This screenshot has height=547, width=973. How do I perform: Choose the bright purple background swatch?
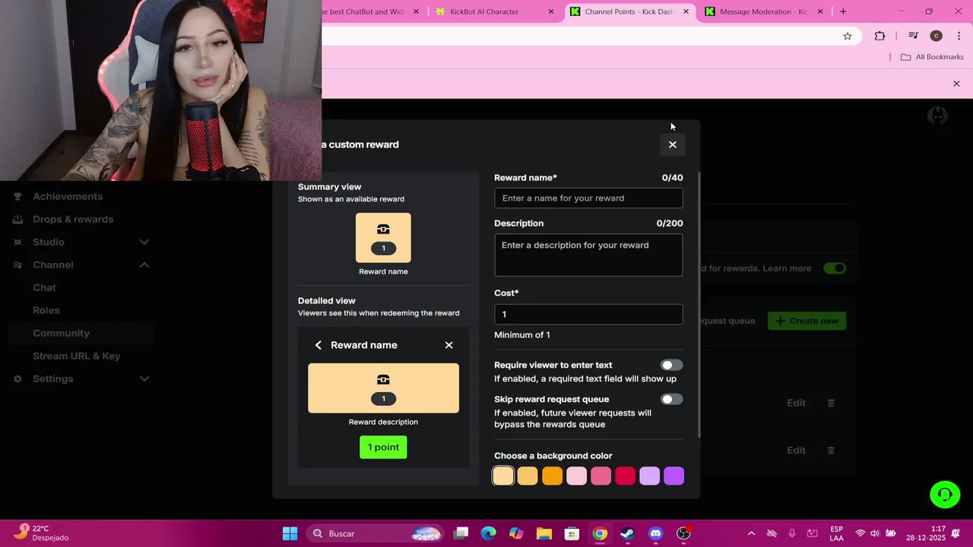pos(673,476)
